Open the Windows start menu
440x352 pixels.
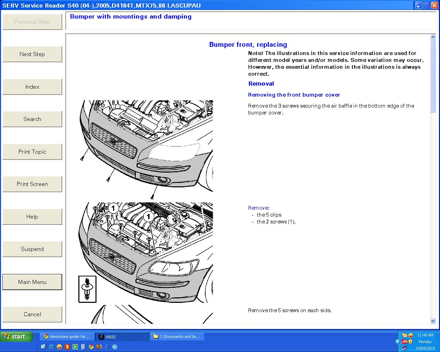[x=16, y=337]
